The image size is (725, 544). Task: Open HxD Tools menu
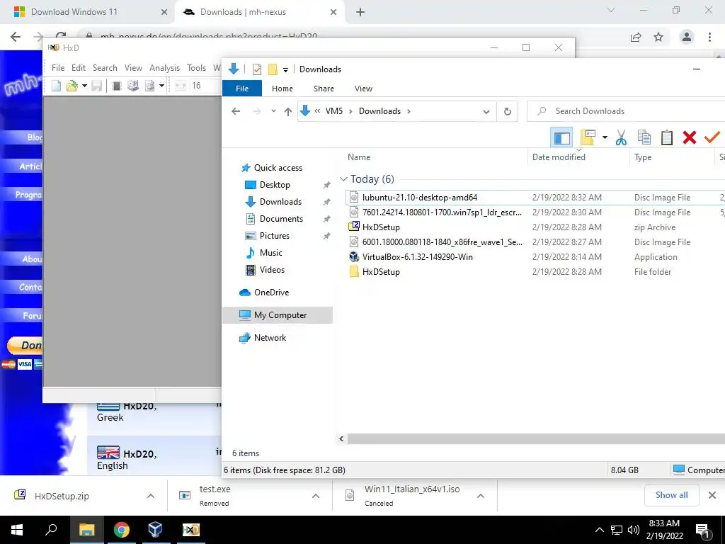point(196,68)
